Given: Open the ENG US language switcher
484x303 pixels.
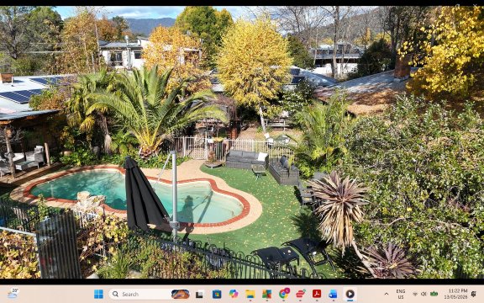Looking at the screenshot, I should tap(401, 294).
